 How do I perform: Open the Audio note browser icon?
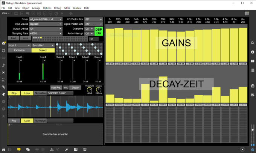click(x=4, y=65)
